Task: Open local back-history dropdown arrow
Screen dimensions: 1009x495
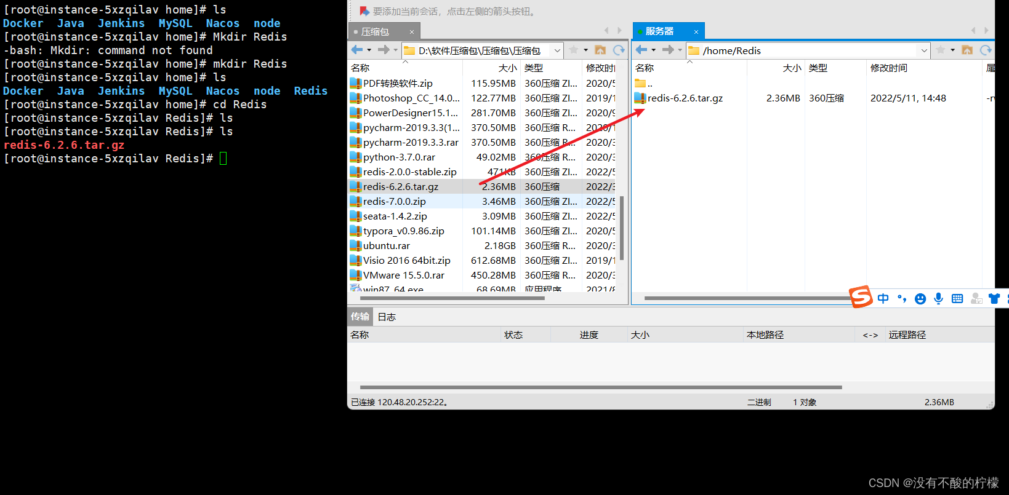Action: 369,50
